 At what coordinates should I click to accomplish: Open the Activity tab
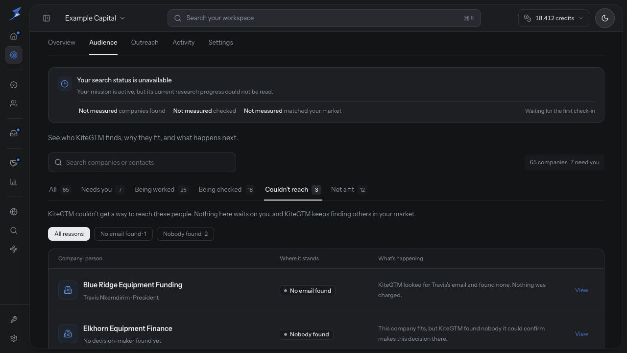(184, 43)
